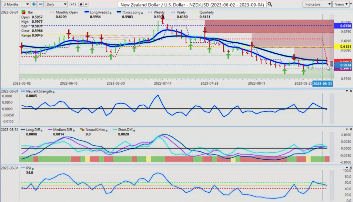
Task: Click the Long.Predict blue line swatch
Action: pos(87,12)
